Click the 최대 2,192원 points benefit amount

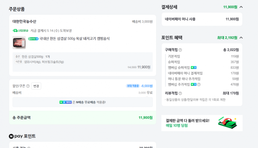pos(227,38)
